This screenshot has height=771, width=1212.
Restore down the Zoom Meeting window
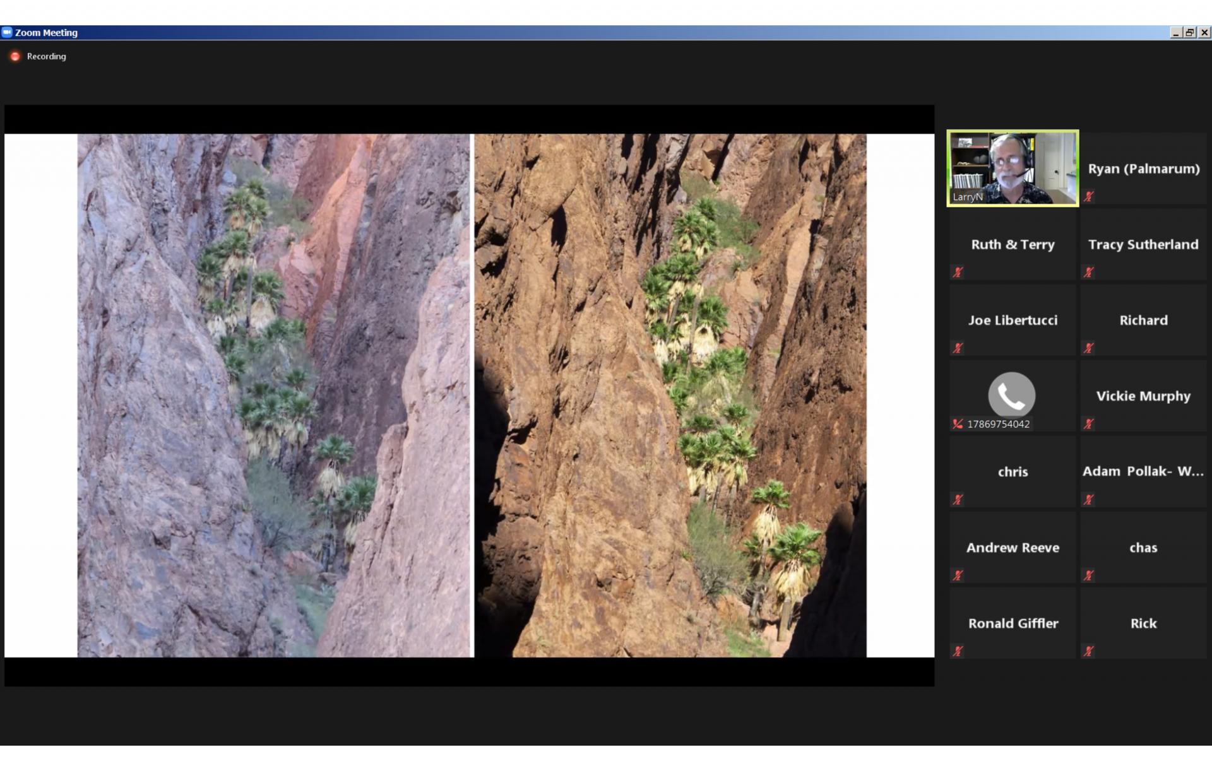coord(1190,33)
